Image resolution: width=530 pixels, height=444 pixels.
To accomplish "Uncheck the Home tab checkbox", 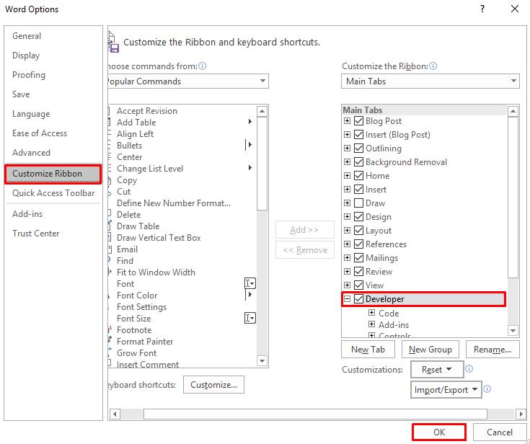I will [x=358, y=175].
